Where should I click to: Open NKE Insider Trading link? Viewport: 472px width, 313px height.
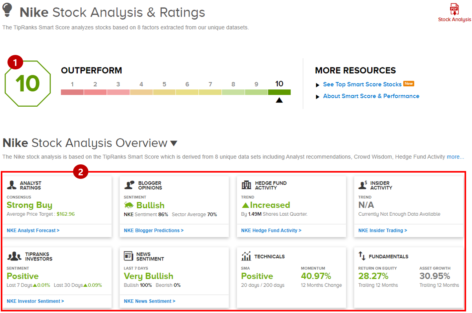click(x=382, y=231)
